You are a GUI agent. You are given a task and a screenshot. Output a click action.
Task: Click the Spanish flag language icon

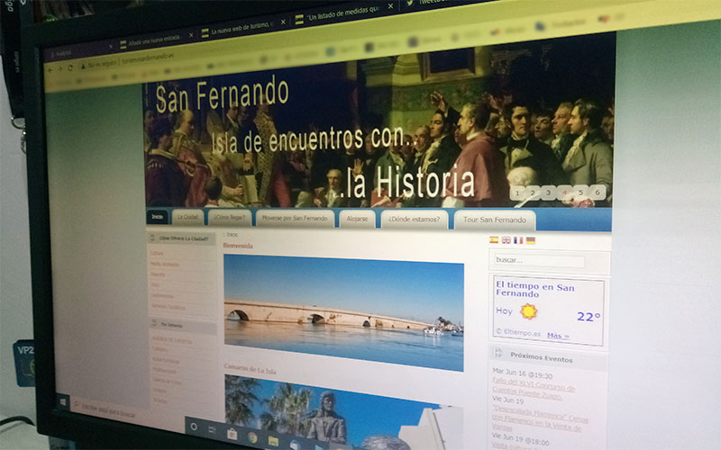(x=494, y=239)
